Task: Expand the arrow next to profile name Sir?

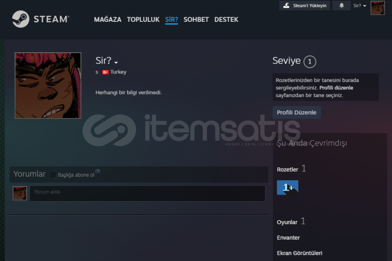Action: point(116,62)
